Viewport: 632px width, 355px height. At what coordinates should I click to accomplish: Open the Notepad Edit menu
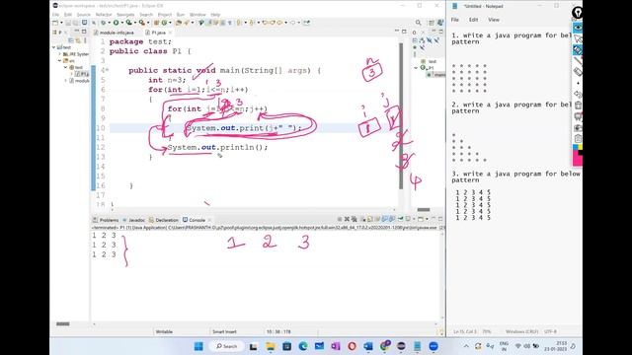pos(474,20)
